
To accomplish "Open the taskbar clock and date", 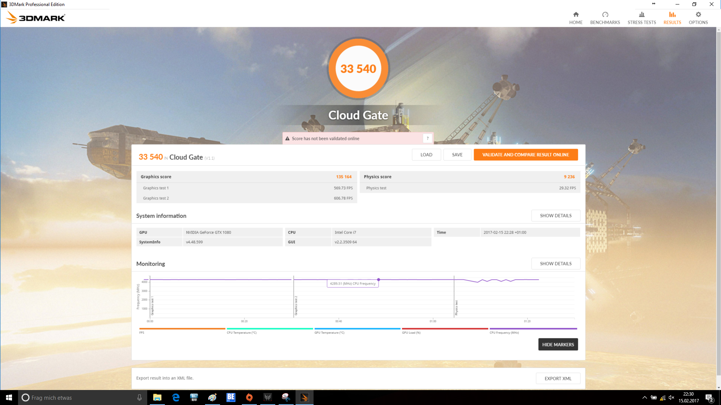I will pos(689,397).
